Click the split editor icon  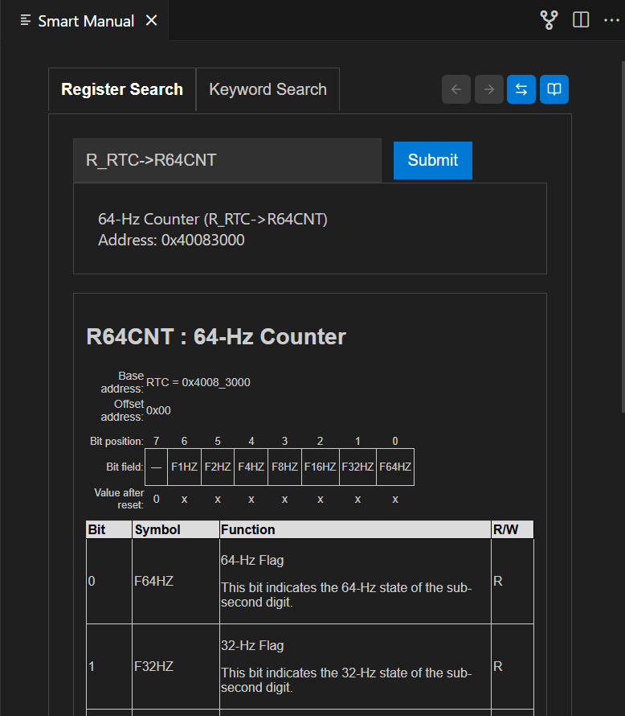[580, 19]
